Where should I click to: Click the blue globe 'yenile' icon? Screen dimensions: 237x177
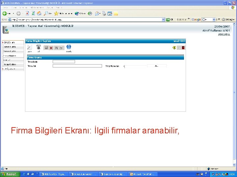pos(69,47)
